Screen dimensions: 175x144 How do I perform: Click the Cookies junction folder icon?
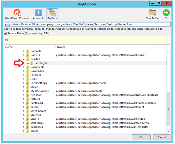pos(27,55)
